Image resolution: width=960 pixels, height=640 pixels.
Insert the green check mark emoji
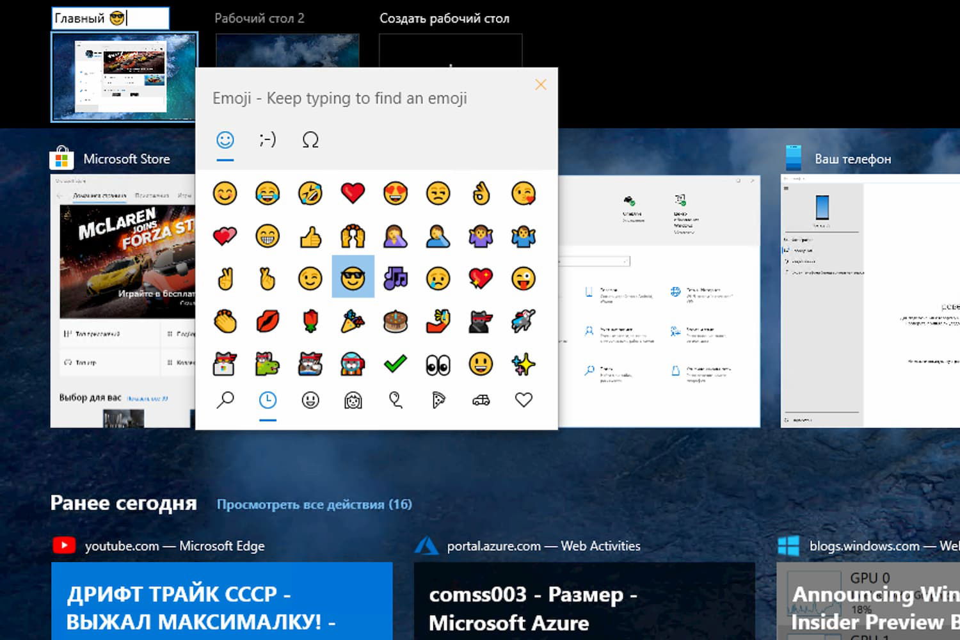click(x=396, y=364)
